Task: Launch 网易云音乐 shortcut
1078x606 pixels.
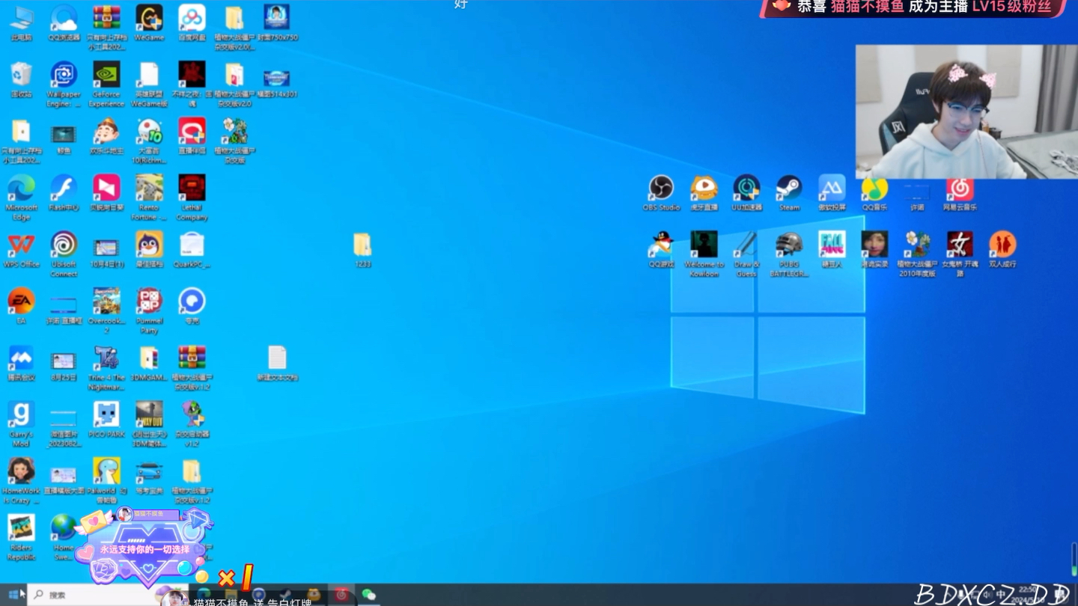Action: [x=960, y=194]
